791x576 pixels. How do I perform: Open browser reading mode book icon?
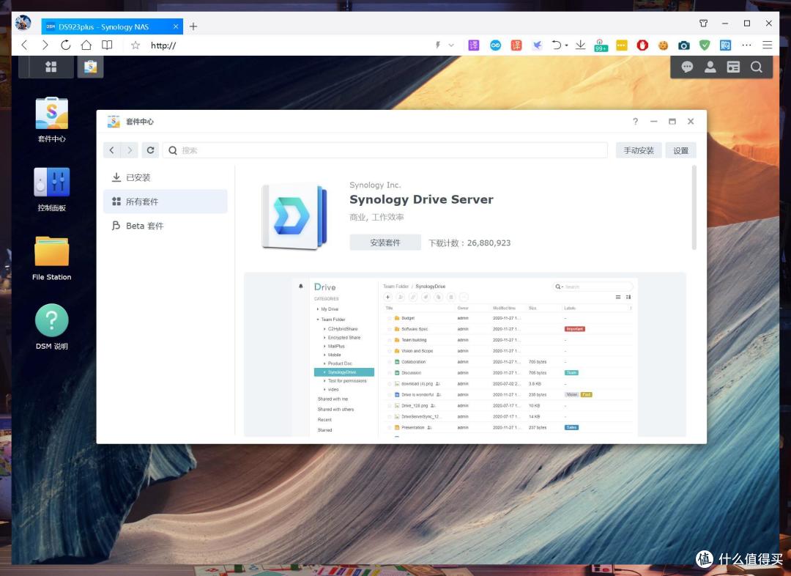(x=107, y=45)
